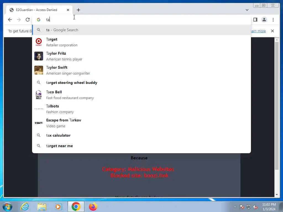Select the Target retailer suggestion
Viewport: 283px width, 212px height.
pos(141,42)
